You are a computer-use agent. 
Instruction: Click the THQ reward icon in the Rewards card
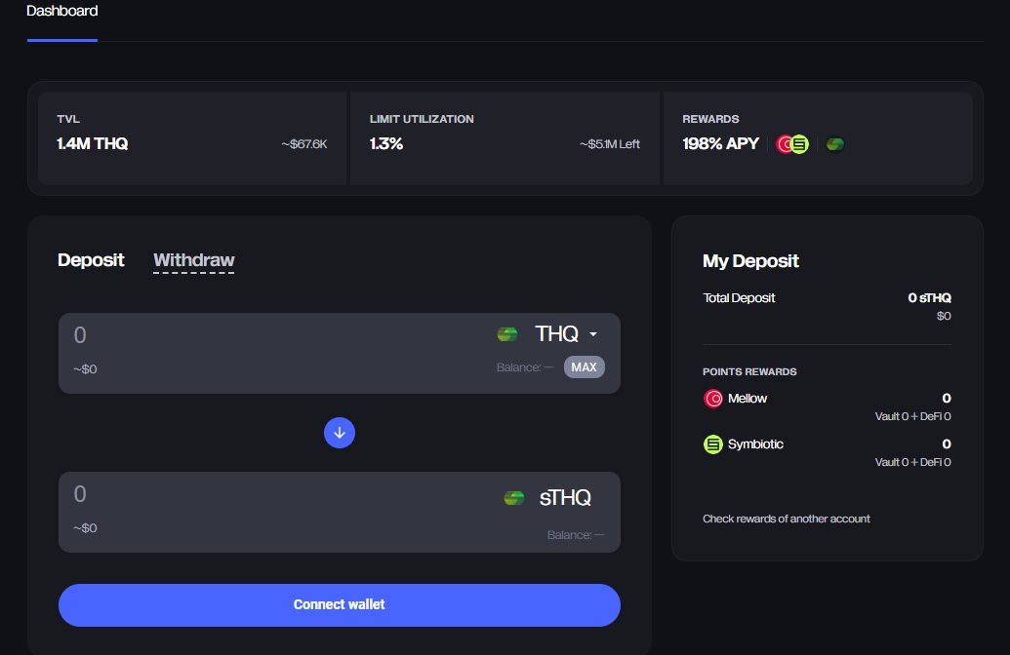(834, 144)
